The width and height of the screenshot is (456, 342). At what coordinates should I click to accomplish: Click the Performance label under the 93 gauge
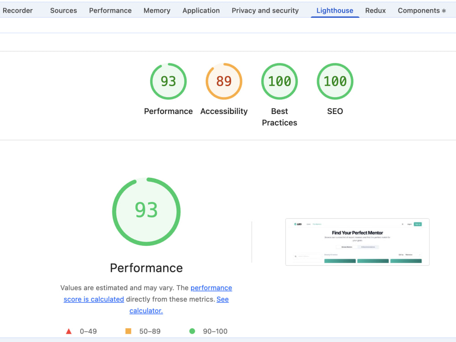(x=168, y=111)
